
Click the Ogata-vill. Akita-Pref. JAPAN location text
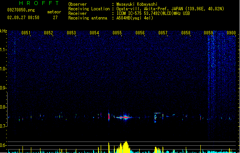tap(170, 9)
